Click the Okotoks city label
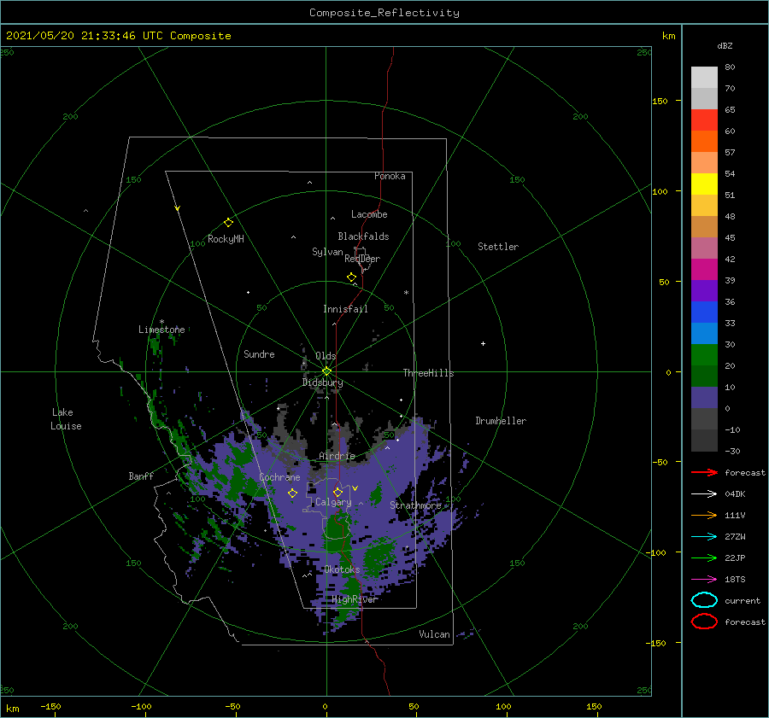 point(342,569)
